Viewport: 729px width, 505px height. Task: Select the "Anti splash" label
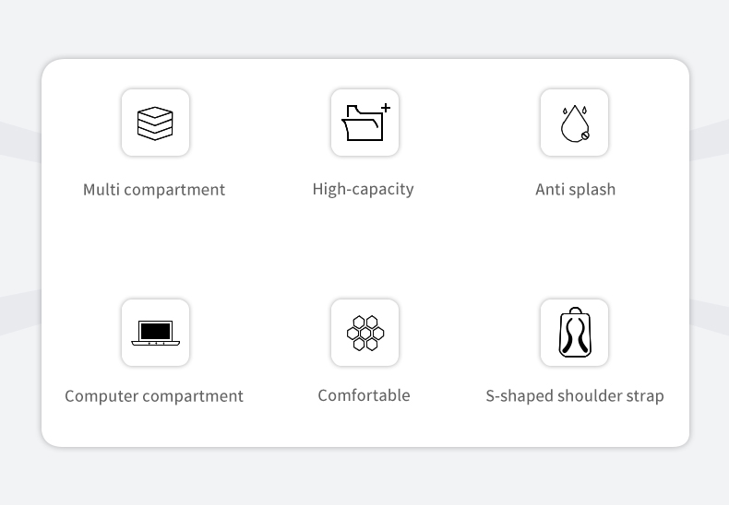[576, 190]
